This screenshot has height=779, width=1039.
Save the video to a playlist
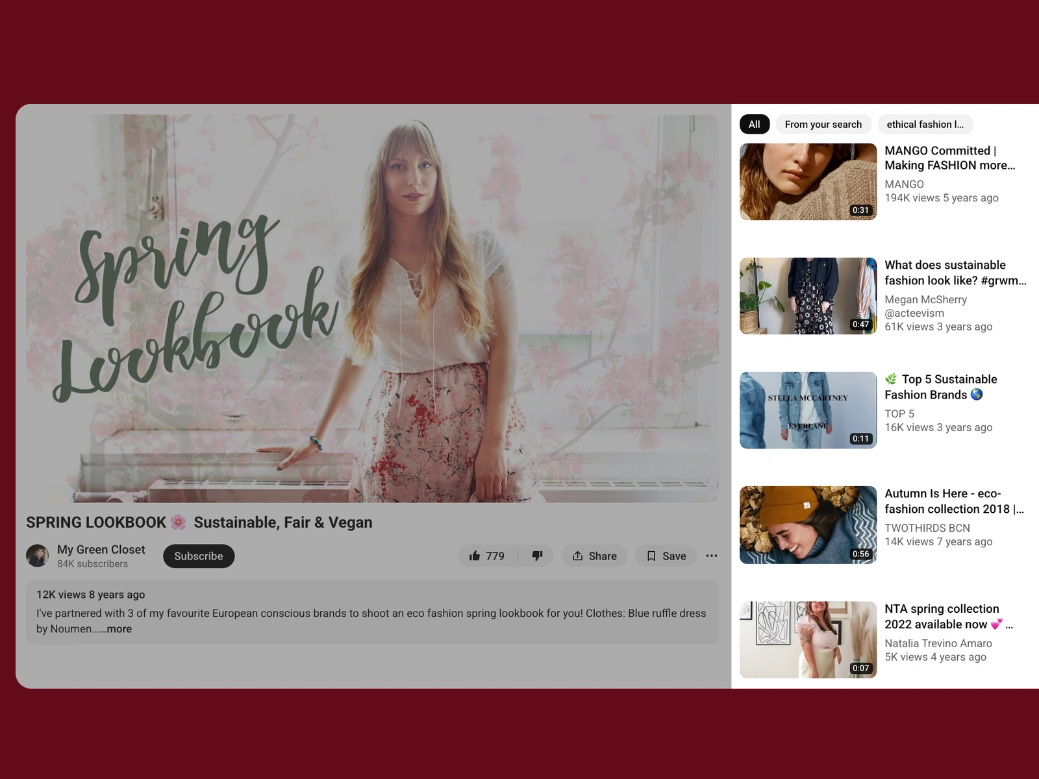pos(666,556)
